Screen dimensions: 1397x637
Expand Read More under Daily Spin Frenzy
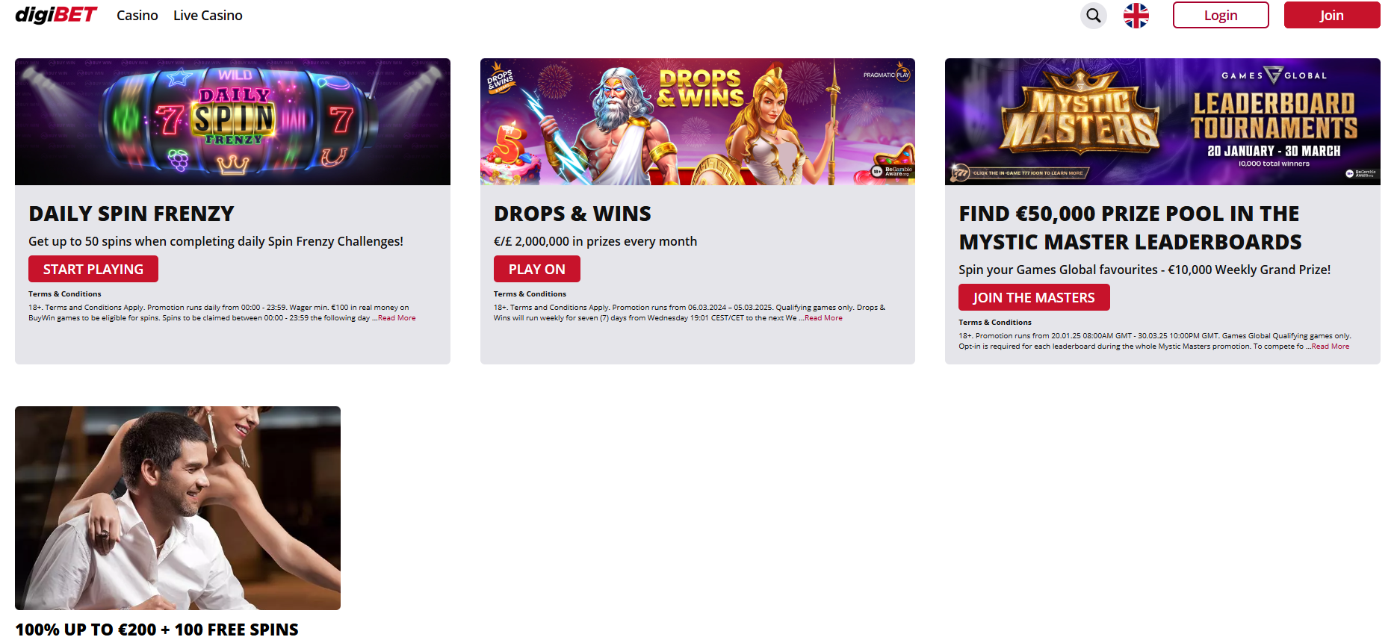coord(397,318)
